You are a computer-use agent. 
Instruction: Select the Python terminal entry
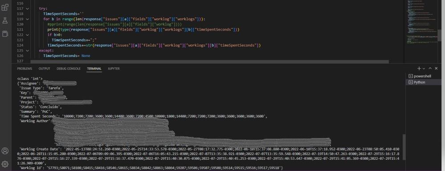(x=423, y=82)
